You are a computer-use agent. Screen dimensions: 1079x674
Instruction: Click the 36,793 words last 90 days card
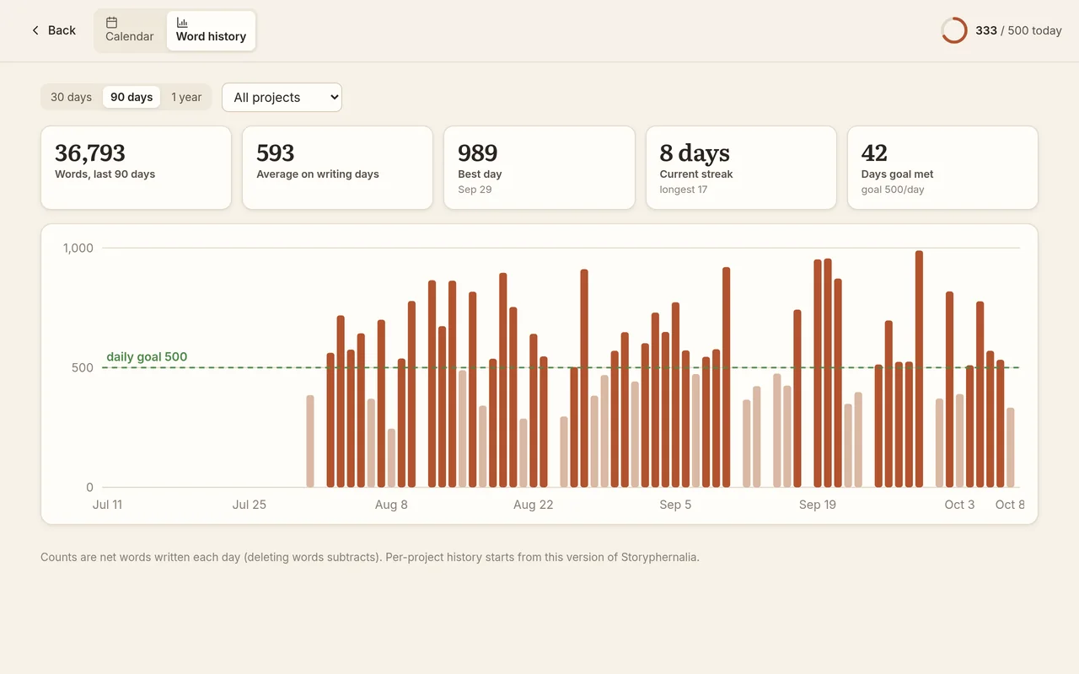point(136,168)
